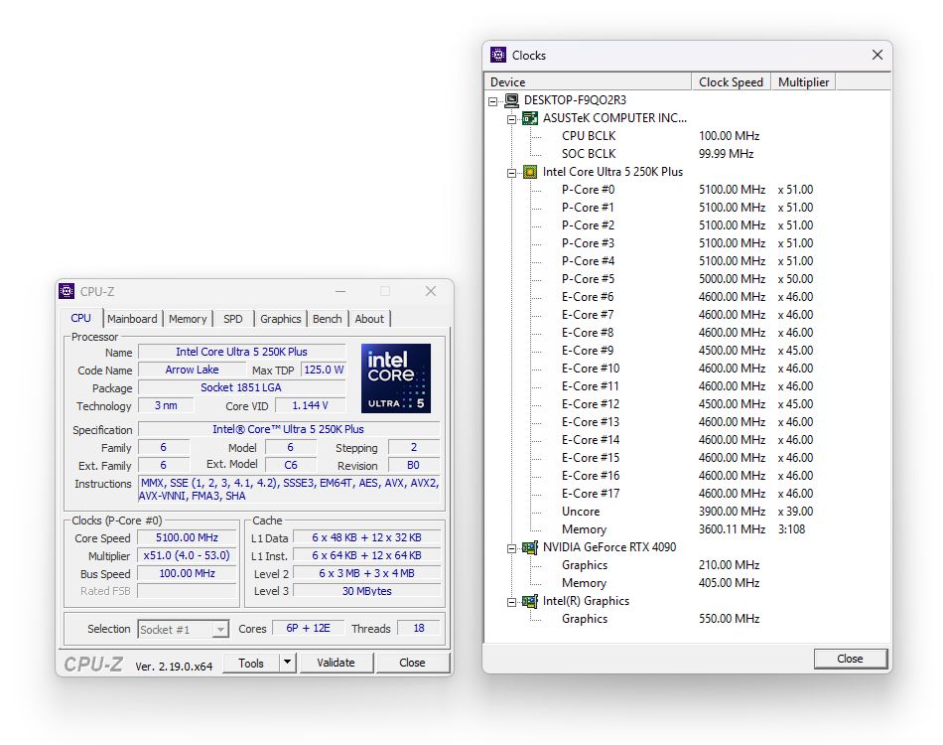This screenshot has height=745, width=943.
Task: Collapse the NVIDIA GeForce RTX 4090 node
Action: coord(512,548)
